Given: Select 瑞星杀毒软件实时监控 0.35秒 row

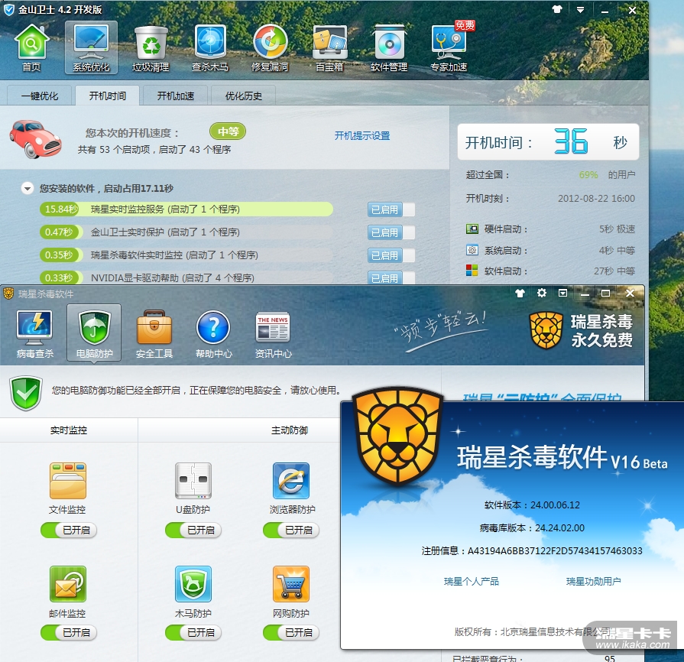Looking at the screenshot, I should [186, 255].
